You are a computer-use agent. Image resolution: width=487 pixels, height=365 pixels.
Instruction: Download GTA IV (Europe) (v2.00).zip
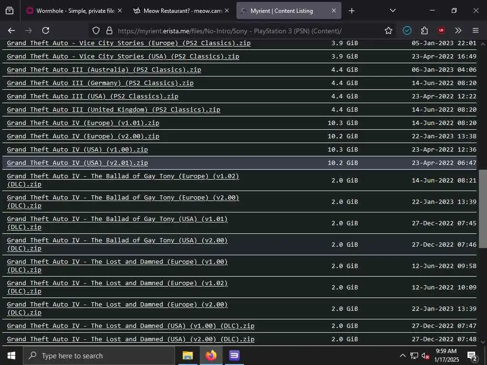coord(83,136)
